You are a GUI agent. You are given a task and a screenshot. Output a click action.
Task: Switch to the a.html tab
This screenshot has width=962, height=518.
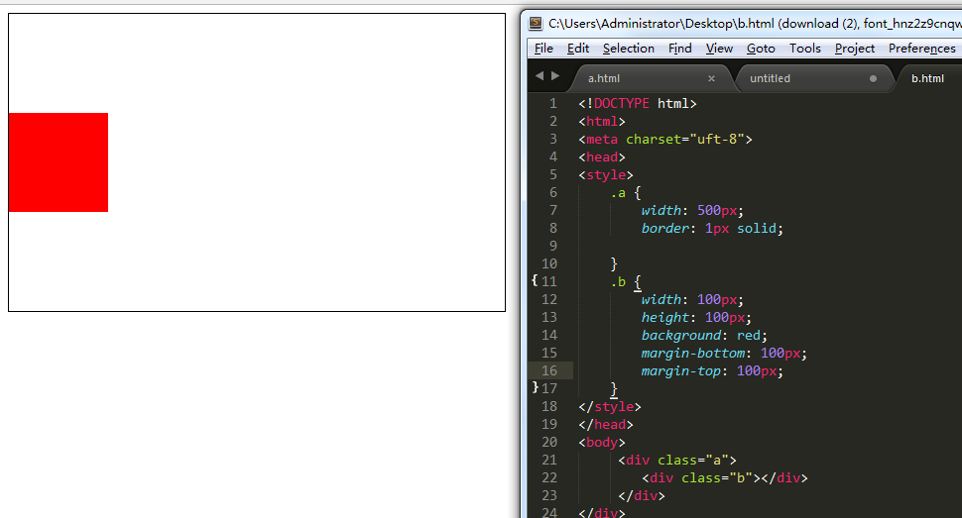(x=645, y=78)
